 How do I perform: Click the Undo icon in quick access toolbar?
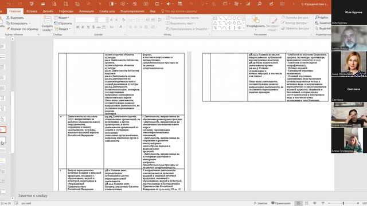click(x=9, y=4)
